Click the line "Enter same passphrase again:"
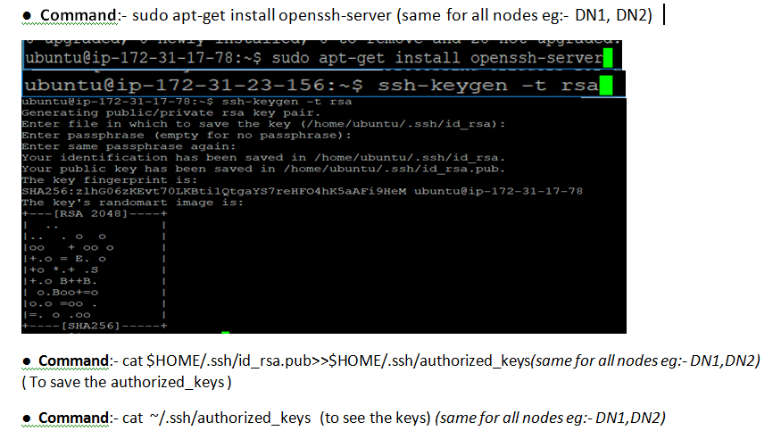Screen dimensions: 781x439 point(129,146)
